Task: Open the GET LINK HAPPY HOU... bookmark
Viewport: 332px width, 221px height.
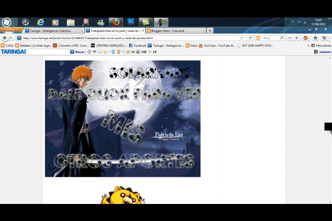Action: [x=255, y=46]
